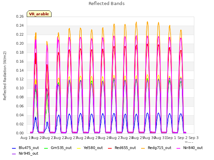214x160 pixels.
Task: Click the Yel580_out legend color marker
Action: [79, 148]
